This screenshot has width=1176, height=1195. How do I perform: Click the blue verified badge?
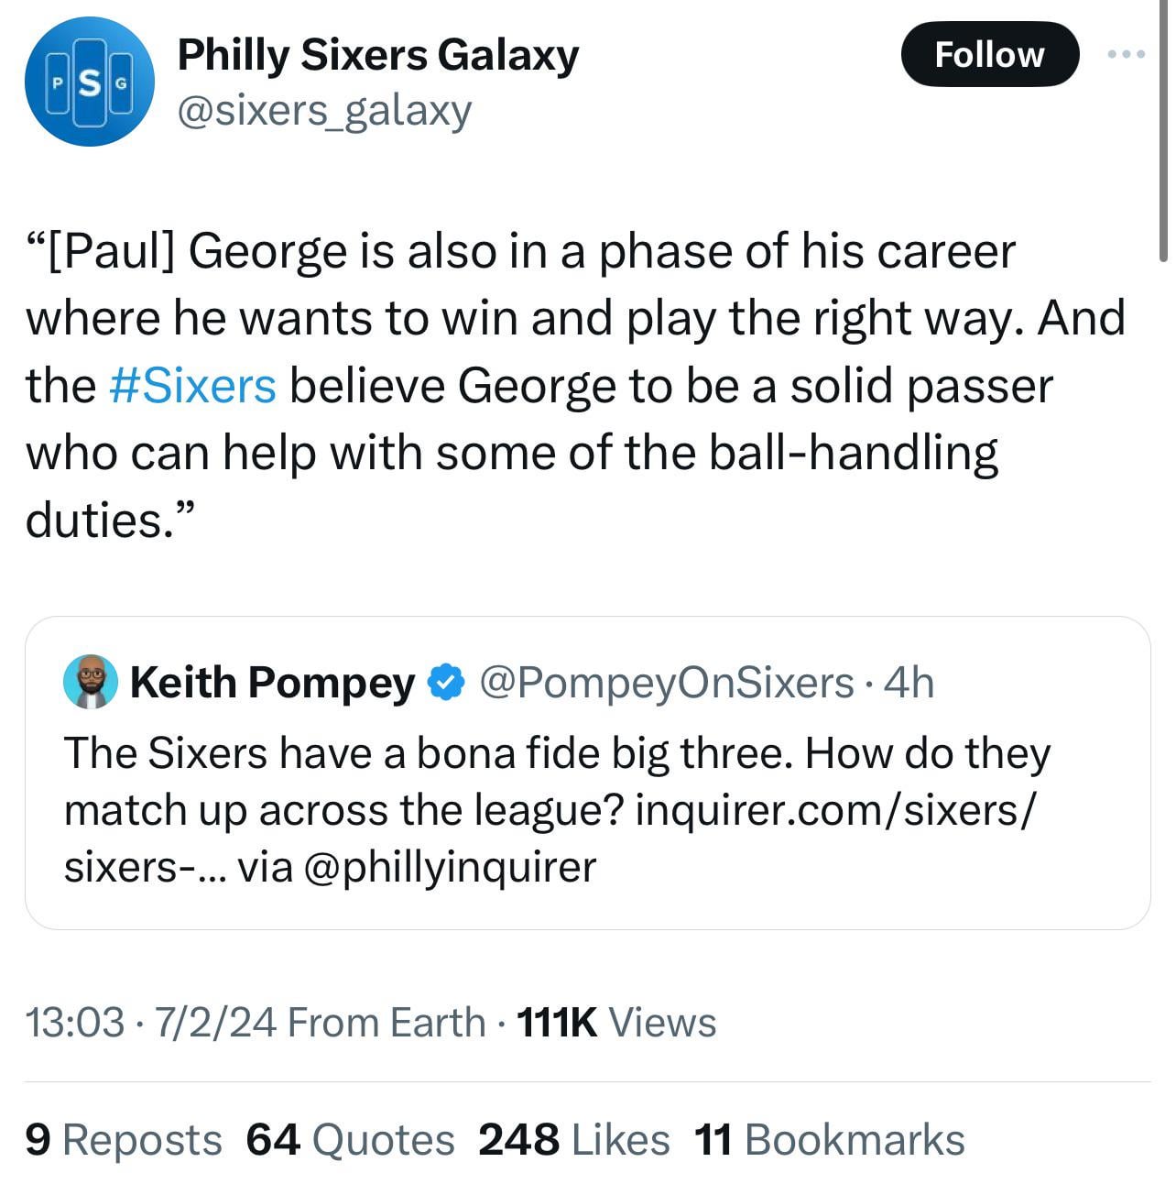point(446,683)
